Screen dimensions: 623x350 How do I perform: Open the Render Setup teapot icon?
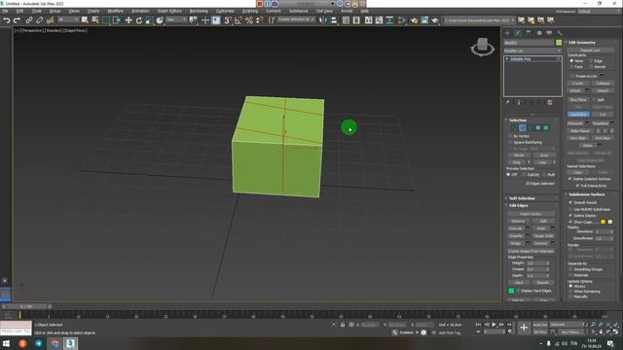coord(414,20)
